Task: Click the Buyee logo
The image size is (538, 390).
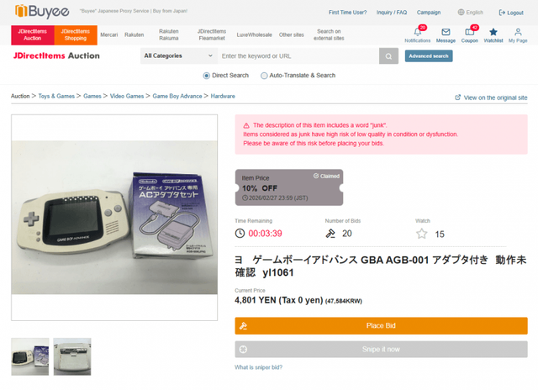Action: tap(42, 11)
